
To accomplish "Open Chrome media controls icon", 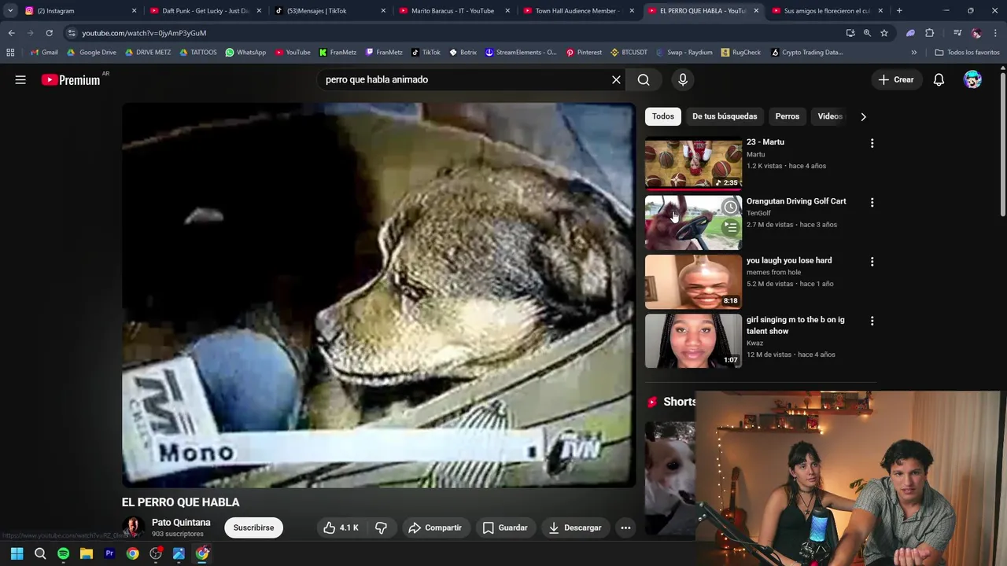I will coord(957,33).
